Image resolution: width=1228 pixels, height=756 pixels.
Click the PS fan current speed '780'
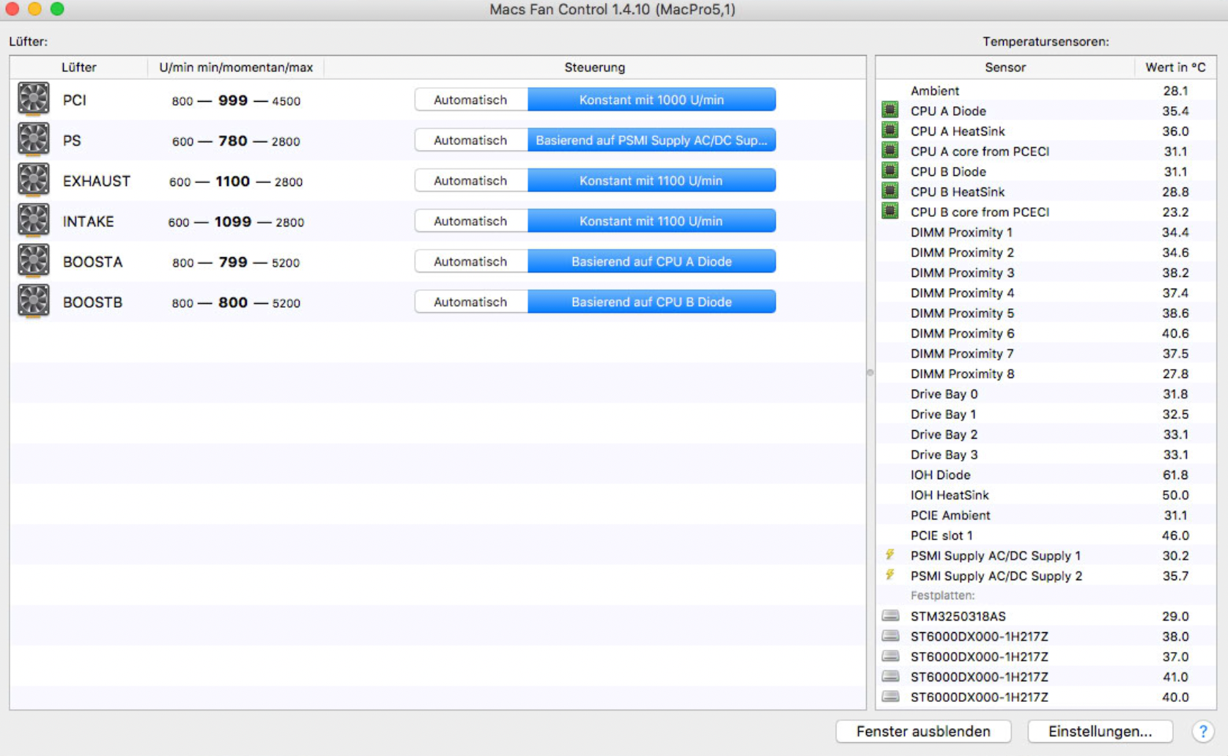(233, 141)
